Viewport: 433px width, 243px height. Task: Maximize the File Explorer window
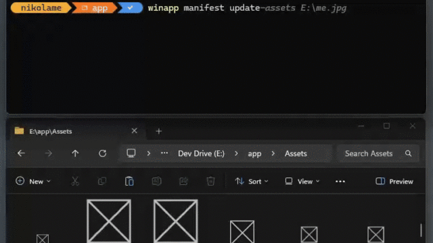pyautogui.click(x=386, y=126)
